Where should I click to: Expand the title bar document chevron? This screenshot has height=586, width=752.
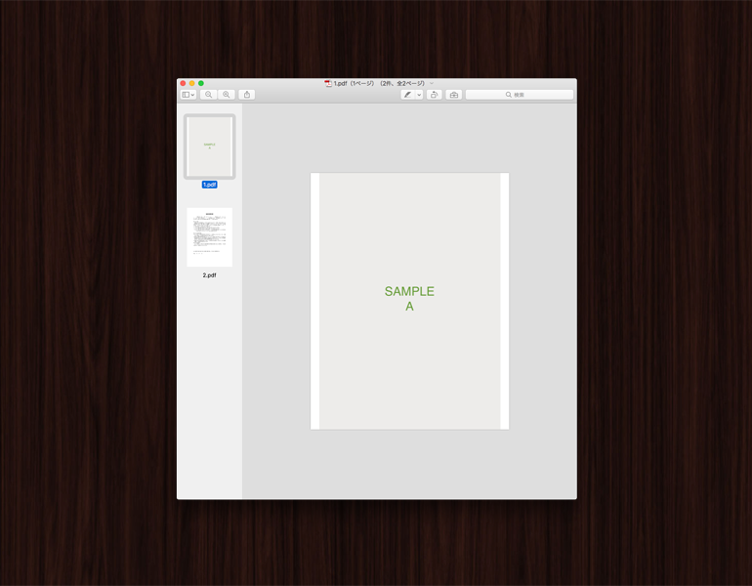pyautogui.click(x=432, y=84)
